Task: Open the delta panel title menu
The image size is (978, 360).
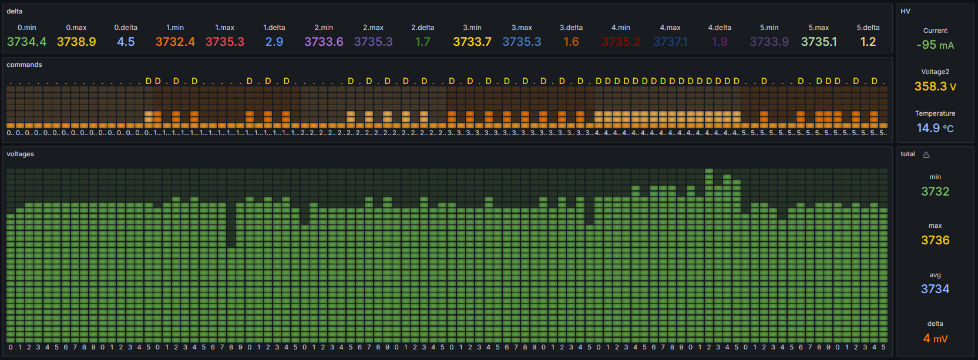Action: tap(15, 11)
